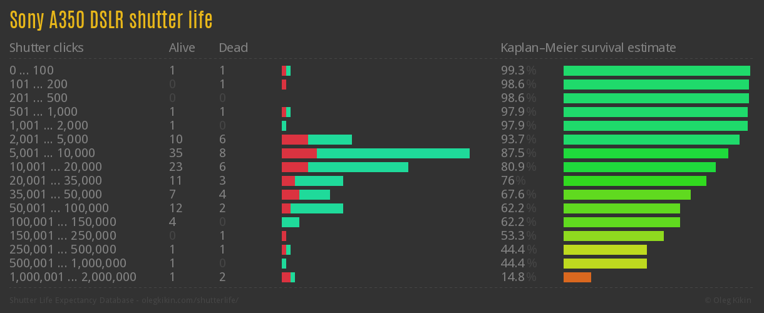The height and width of the screenshot is (313, 764).
Task: Click the '© Oleg Kikin' copyright text
Action: 729,300
